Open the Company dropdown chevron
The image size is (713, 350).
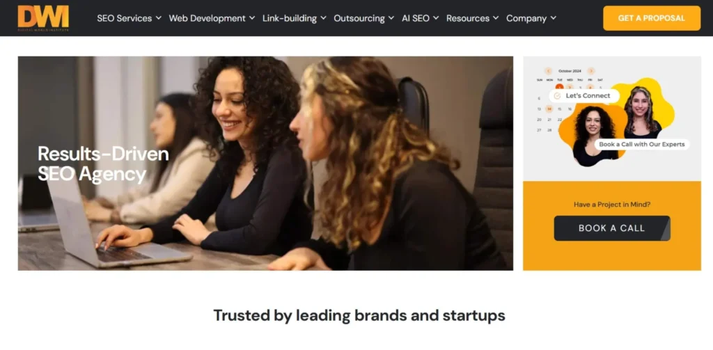coord(553,18)
